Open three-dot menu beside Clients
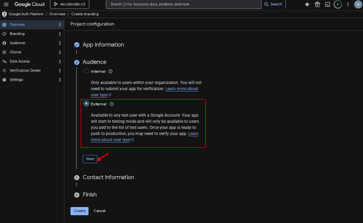The image size is (363, 223). click(x=60, y=52)
